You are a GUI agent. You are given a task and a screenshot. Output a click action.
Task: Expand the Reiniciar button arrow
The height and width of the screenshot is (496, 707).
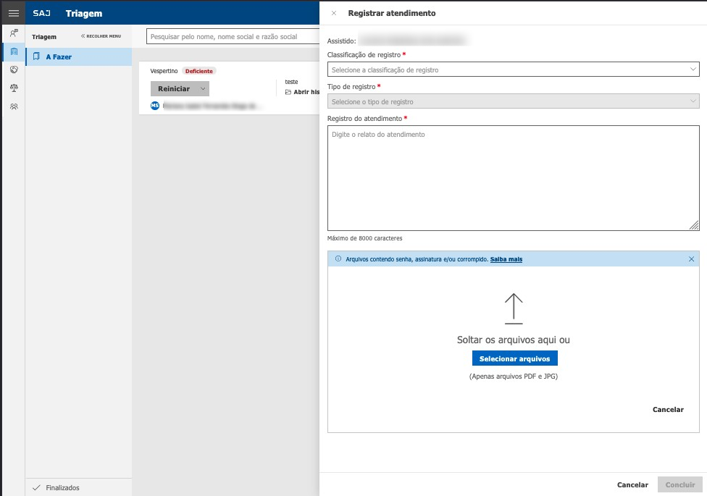203,89
